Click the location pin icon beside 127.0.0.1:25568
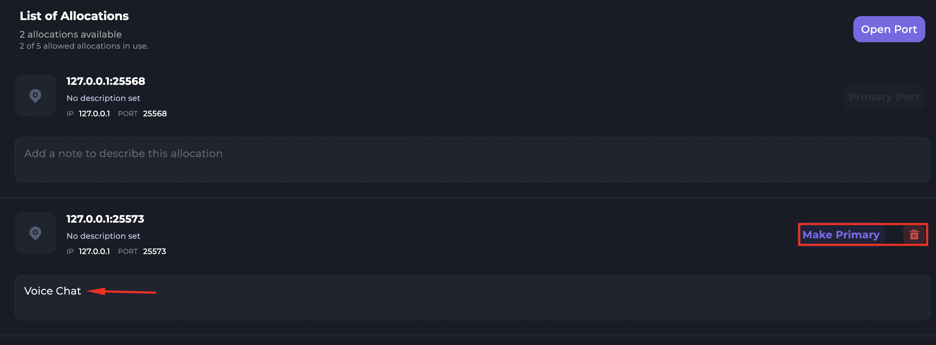This screenshot has height=345, width=936. [35, 96]
